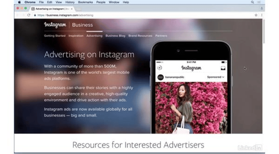Open the Business Blog link
This screenshot has height=154, width=279.
pos(115,36)
